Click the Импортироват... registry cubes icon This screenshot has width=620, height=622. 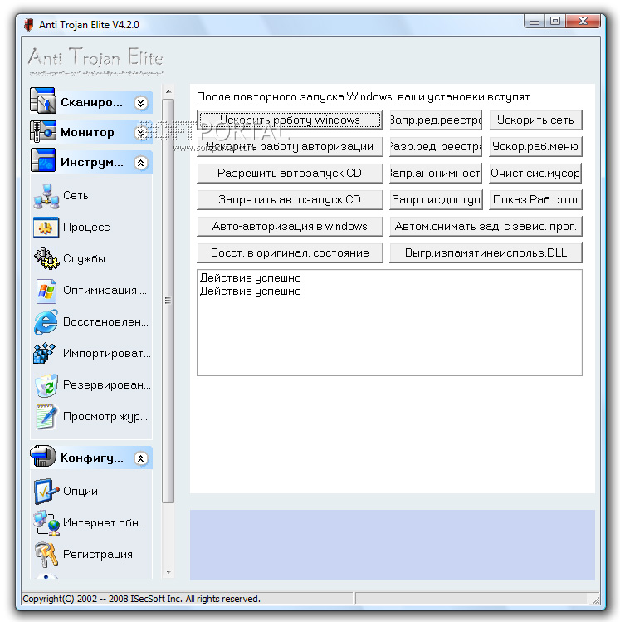tap(45, 354)
